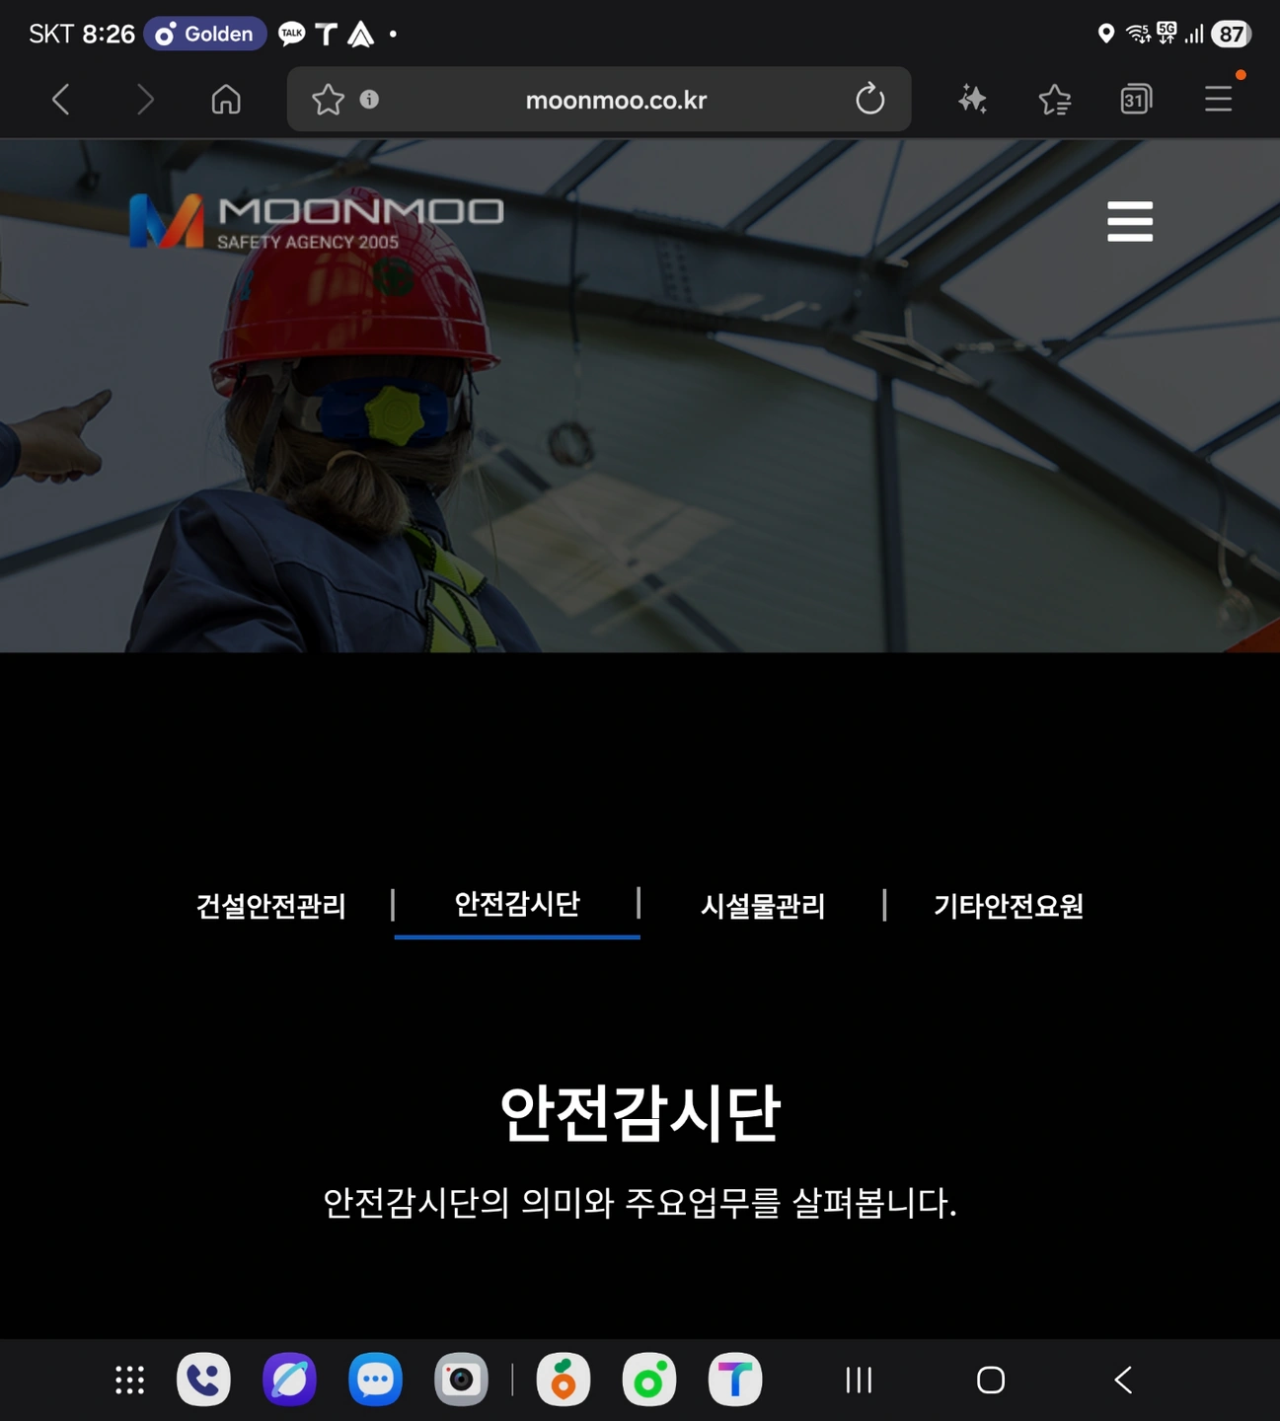Open the browser home page icon
1280x1421 pixels.
pos(226,99)
